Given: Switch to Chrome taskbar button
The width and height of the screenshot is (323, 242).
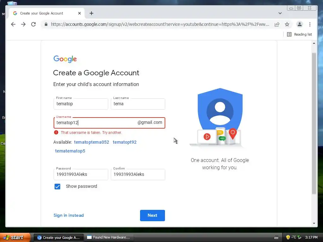Looking at the screenshot, I should coord(58,238).
